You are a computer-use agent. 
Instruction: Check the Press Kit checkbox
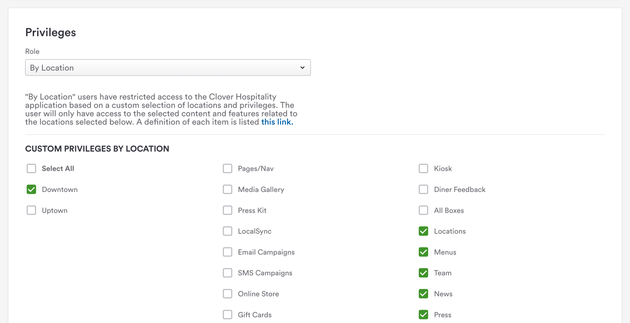pos(228,210)
